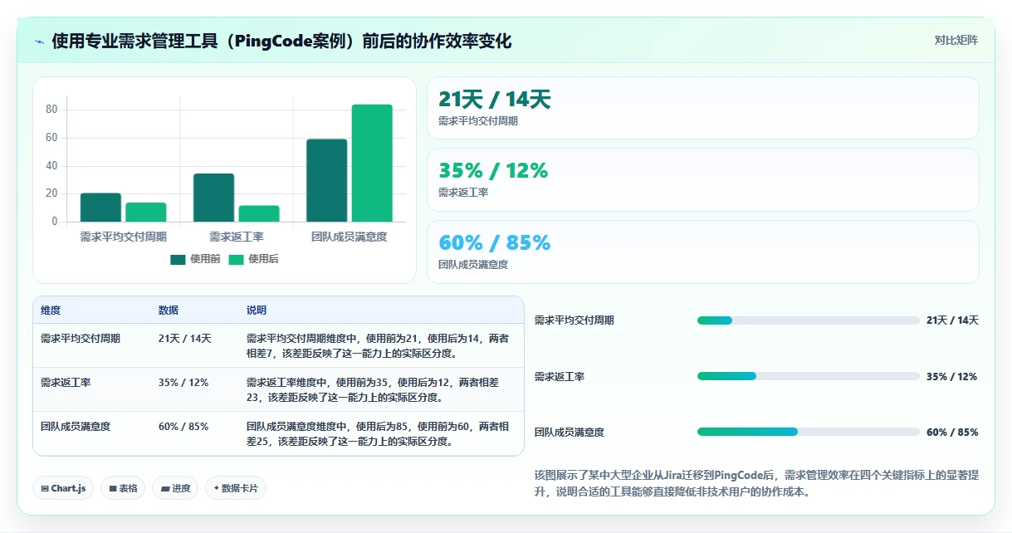The height and width of the screenshot is (533, 1012).
Task: Click the icon inside the Chart.js chip
Action: (45, 489)
